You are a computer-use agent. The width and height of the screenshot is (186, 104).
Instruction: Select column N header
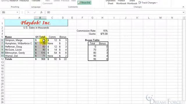pyautogui.click(x=172, y=18)
